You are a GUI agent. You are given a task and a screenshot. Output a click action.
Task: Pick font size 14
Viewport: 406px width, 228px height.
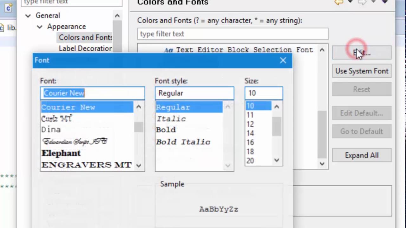(250, 133)
